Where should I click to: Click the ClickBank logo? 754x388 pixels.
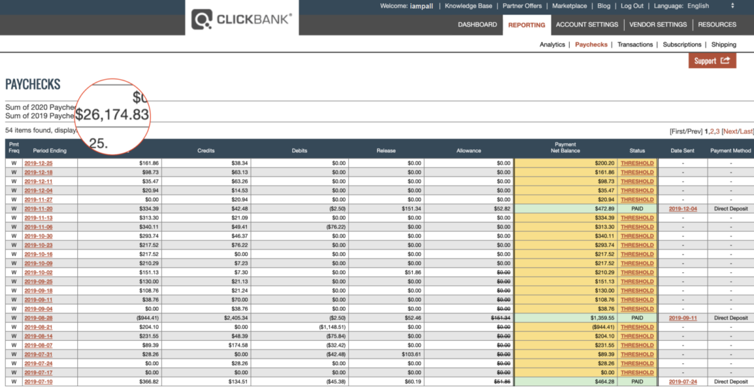(242, 19)
